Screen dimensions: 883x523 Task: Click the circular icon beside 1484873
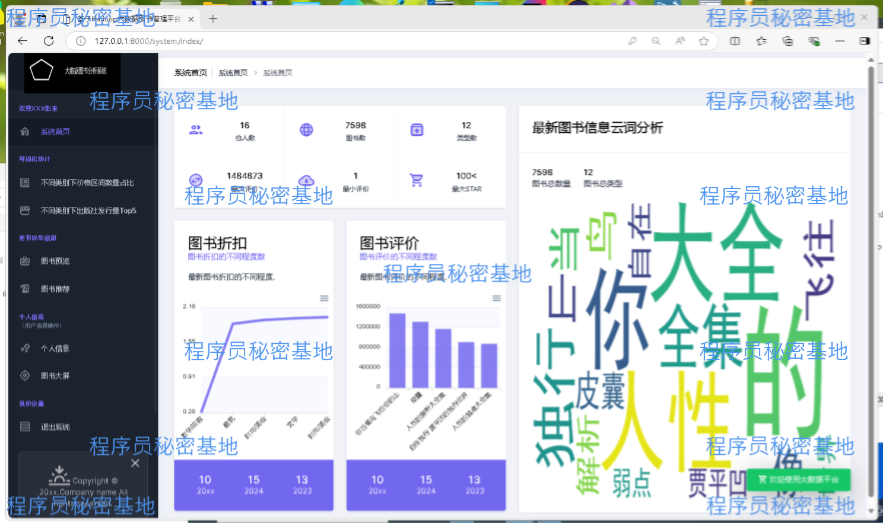pos(196,180)
